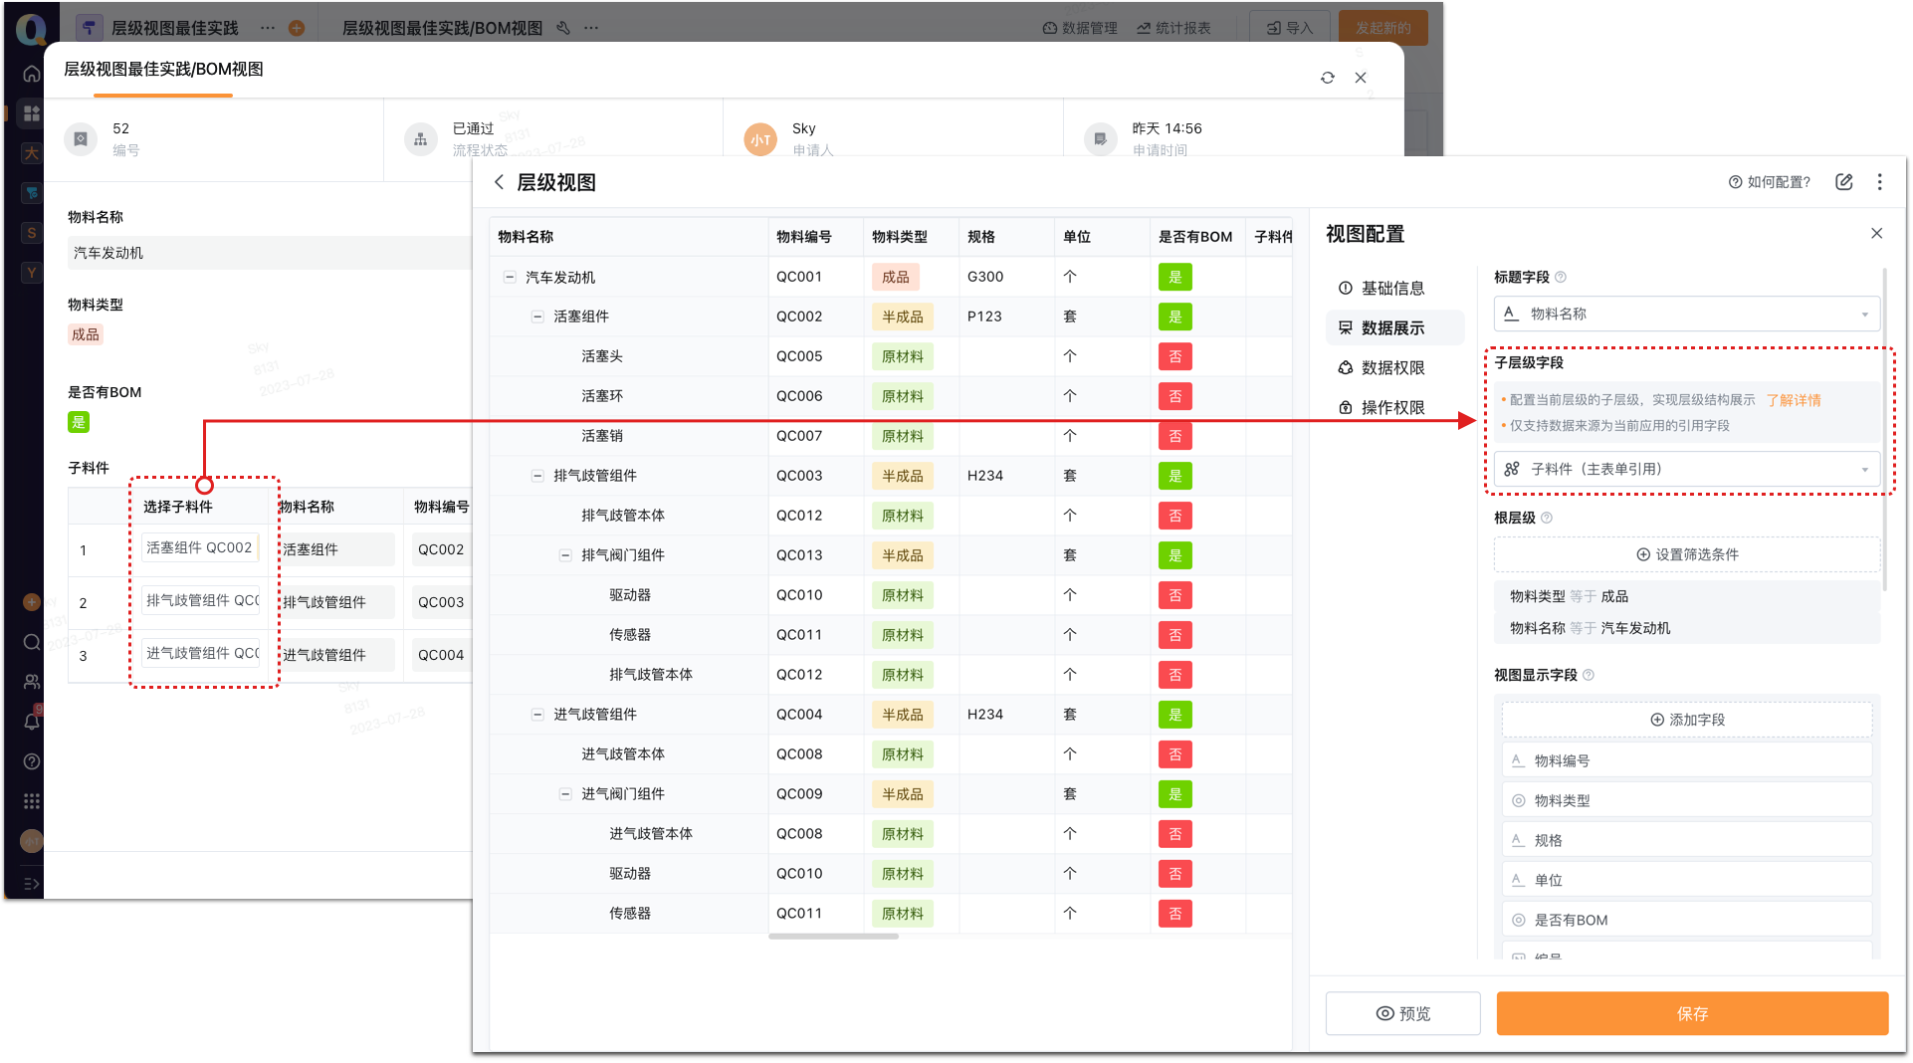
Task: Click the orange 保存 button
Action: [1691, 1013]
